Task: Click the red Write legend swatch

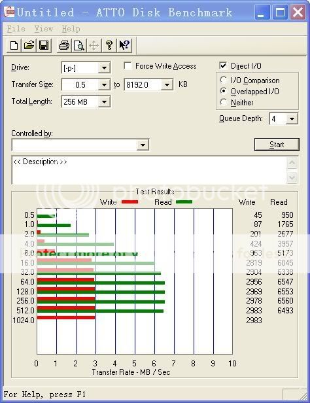Action: coord(129,202)
